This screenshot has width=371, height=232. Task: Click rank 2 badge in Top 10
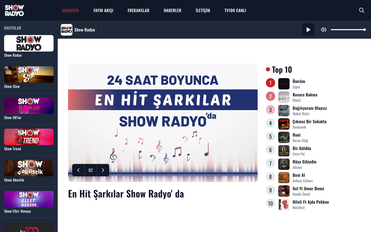click(271, 96)
